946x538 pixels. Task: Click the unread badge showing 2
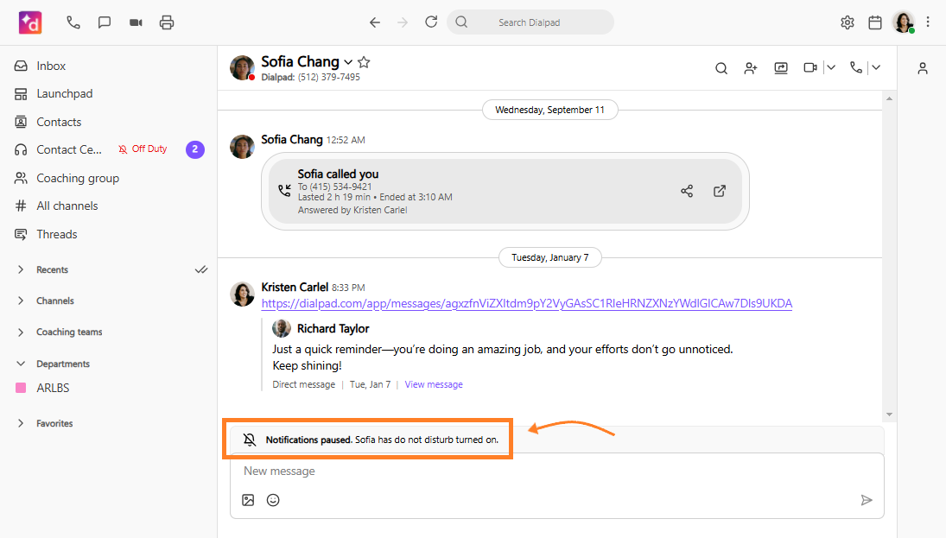[x=195, y=149]
